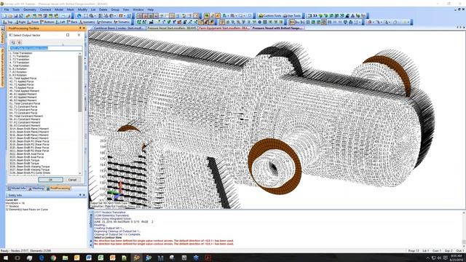Click the magnifier zoom icon in toolbar
The height and width of the screenshot is (262, 466).
[92, 16]
